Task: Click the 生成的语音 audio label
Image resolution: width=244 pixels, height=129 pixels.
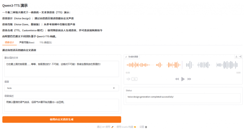Action: (x=132, y=57)
